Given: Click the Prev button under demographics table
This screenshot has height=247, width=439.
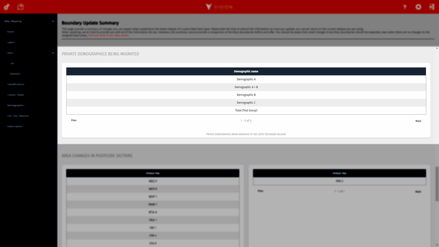Looking at the screenshot, I should tap(74, 120).
